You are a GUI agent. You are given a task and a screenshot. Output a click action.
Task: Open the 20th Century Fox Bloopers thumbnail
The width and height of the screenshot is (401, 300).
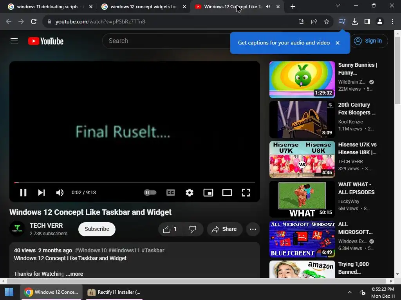tap(302, 120)
